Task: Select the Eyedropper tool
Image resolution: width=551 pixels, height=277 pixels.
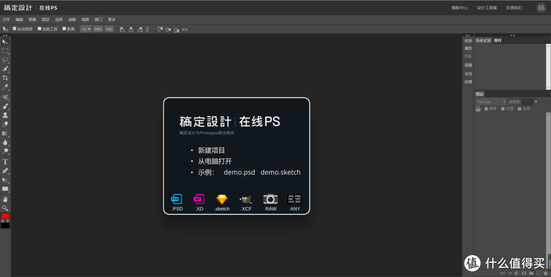Action: pos(5,87)
